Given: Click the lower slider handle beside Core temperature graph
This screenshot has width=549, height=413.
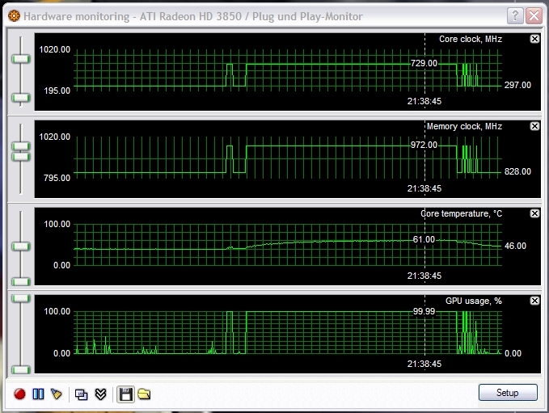Looking at the screenshot, I should point(21,281).
